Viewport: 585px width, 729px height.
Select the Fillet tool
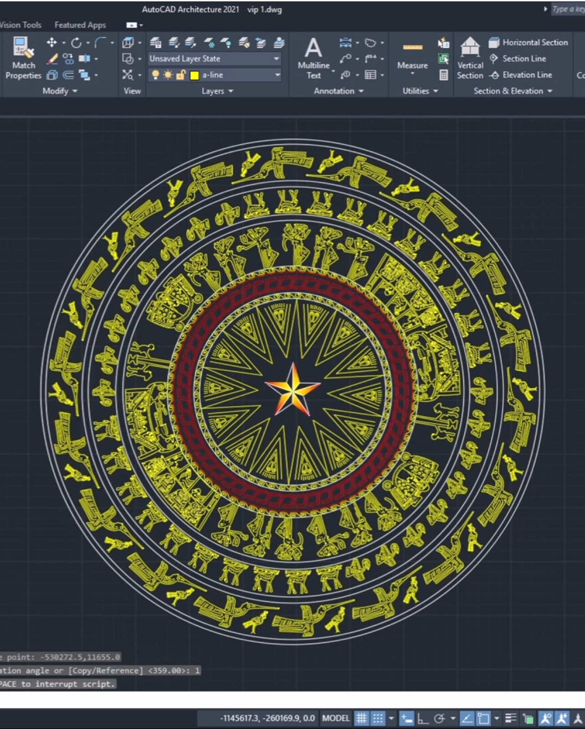[x=100, y=42]
